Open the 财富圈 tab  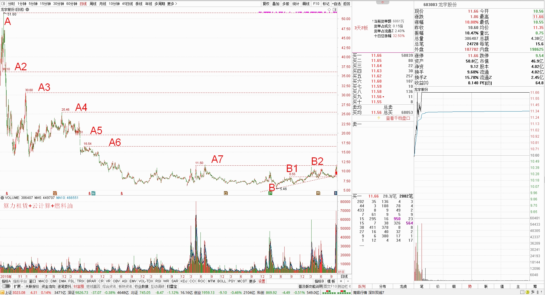79,286
